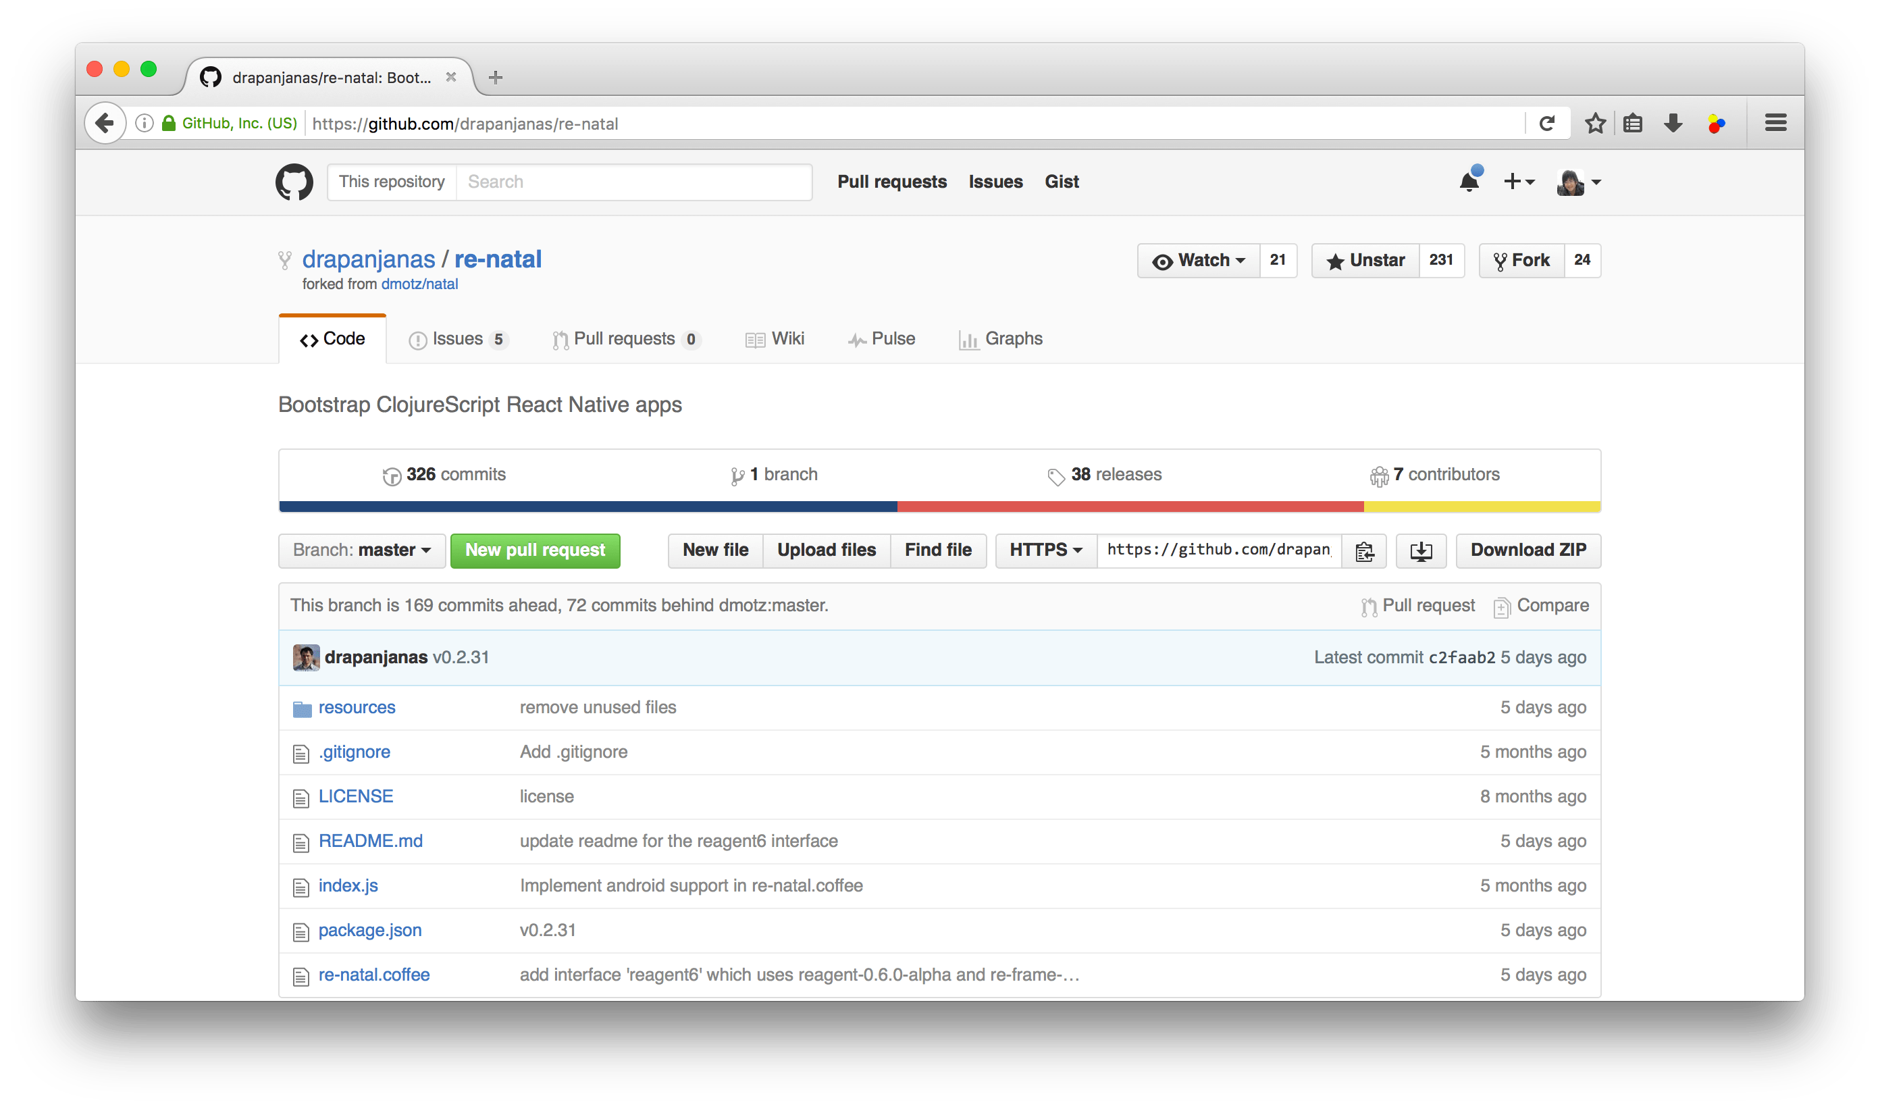Open Firefox hamburger menu
The height and width of the screenshot is (1109, 1880).
(1776, 122)
